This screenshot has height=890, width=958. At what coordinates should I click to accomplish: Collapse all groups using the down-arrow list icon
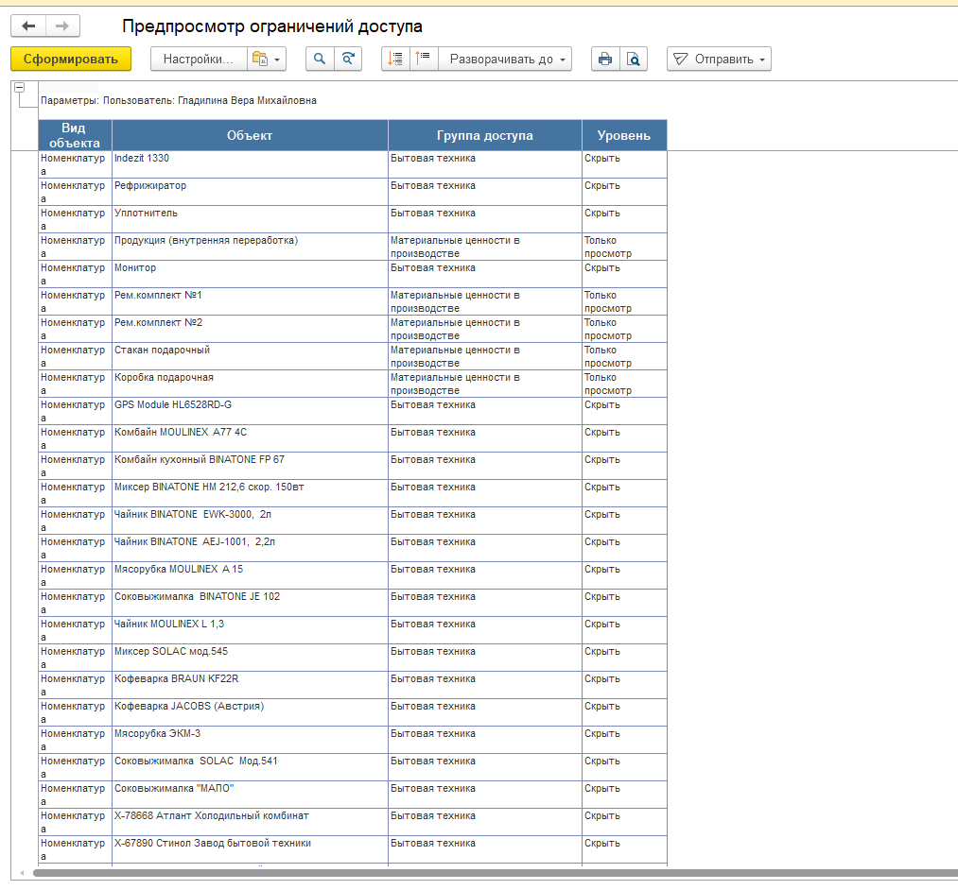point(395,60)
